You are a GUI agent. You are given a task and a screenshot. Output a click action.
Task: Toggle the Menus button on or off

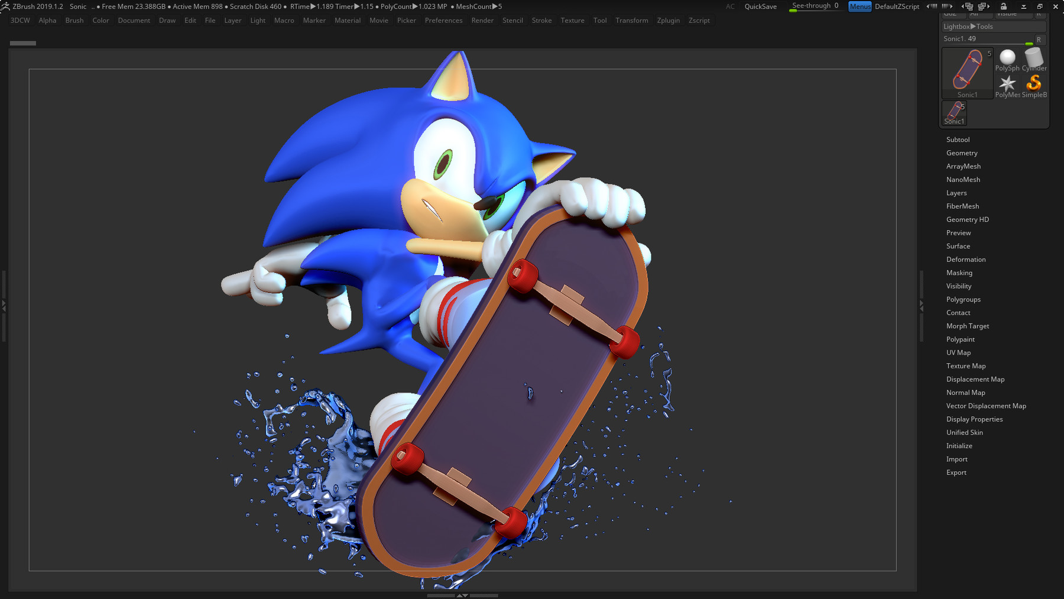859,7
